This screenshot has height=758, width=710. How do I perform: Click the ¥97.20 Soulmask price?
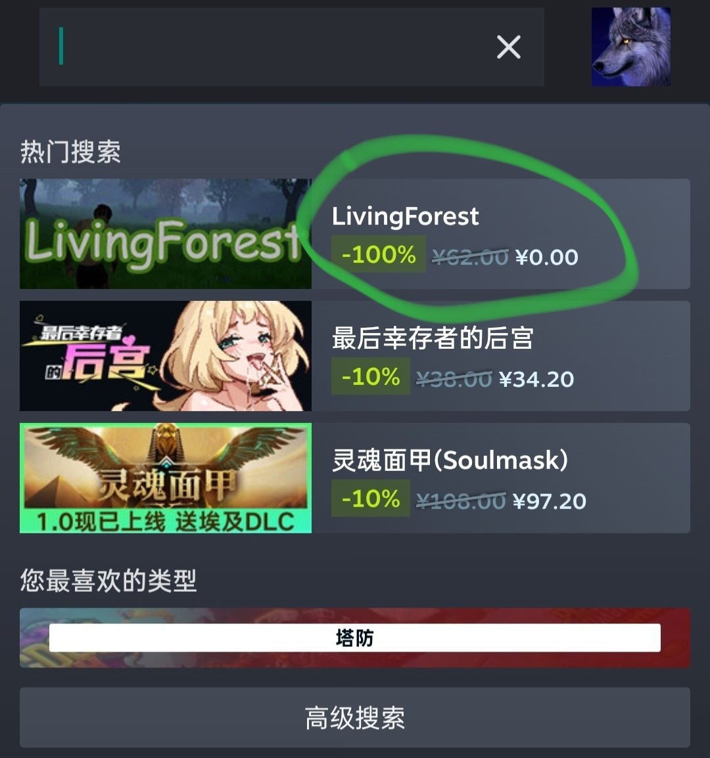pyautogui.click(x=550, y=501)
